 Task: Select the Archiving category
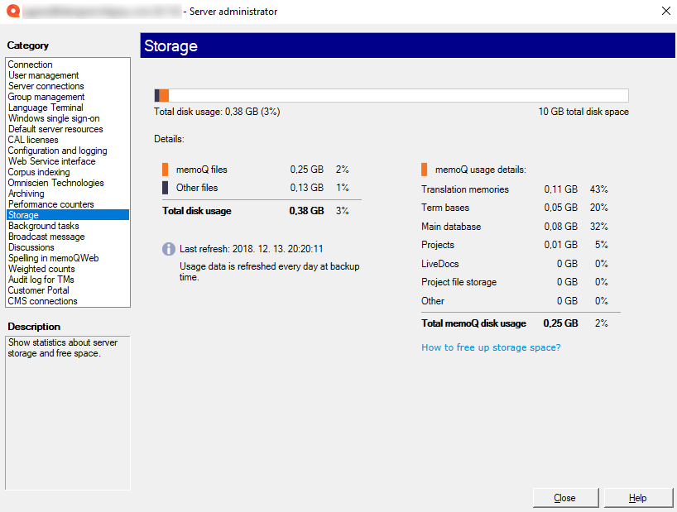click(30, 194)
